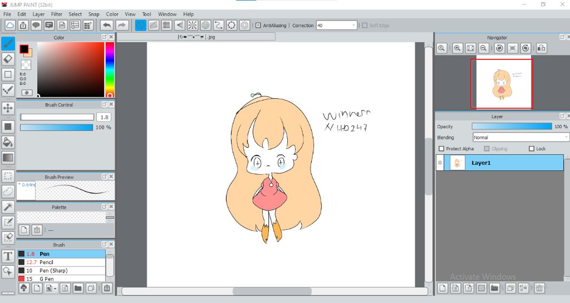Viewport: 570px width, 303px height.
Task: Zoom in using the Navigator
Action: pyautogui.click(x=458, y=48)
